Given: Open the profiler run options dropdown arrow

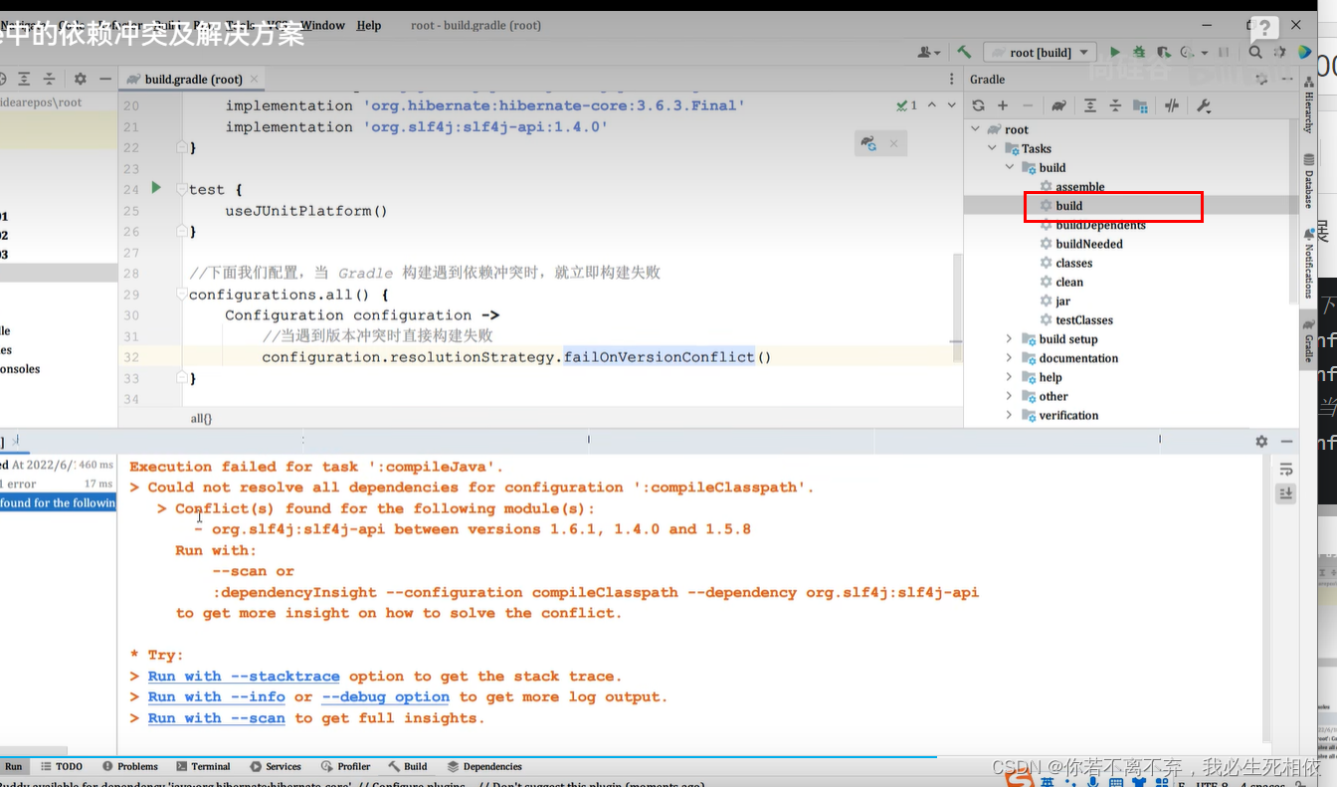Looking at the screenshot, I should tap(1205, 53).
